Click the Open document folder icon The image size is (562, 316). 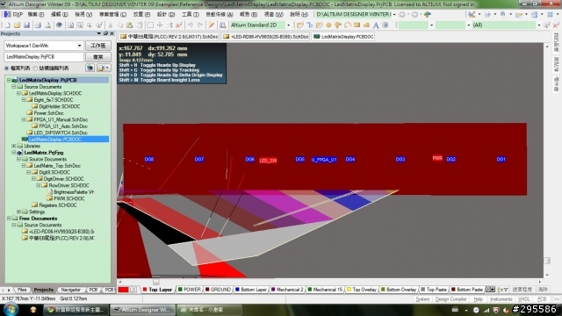point(17,25)
